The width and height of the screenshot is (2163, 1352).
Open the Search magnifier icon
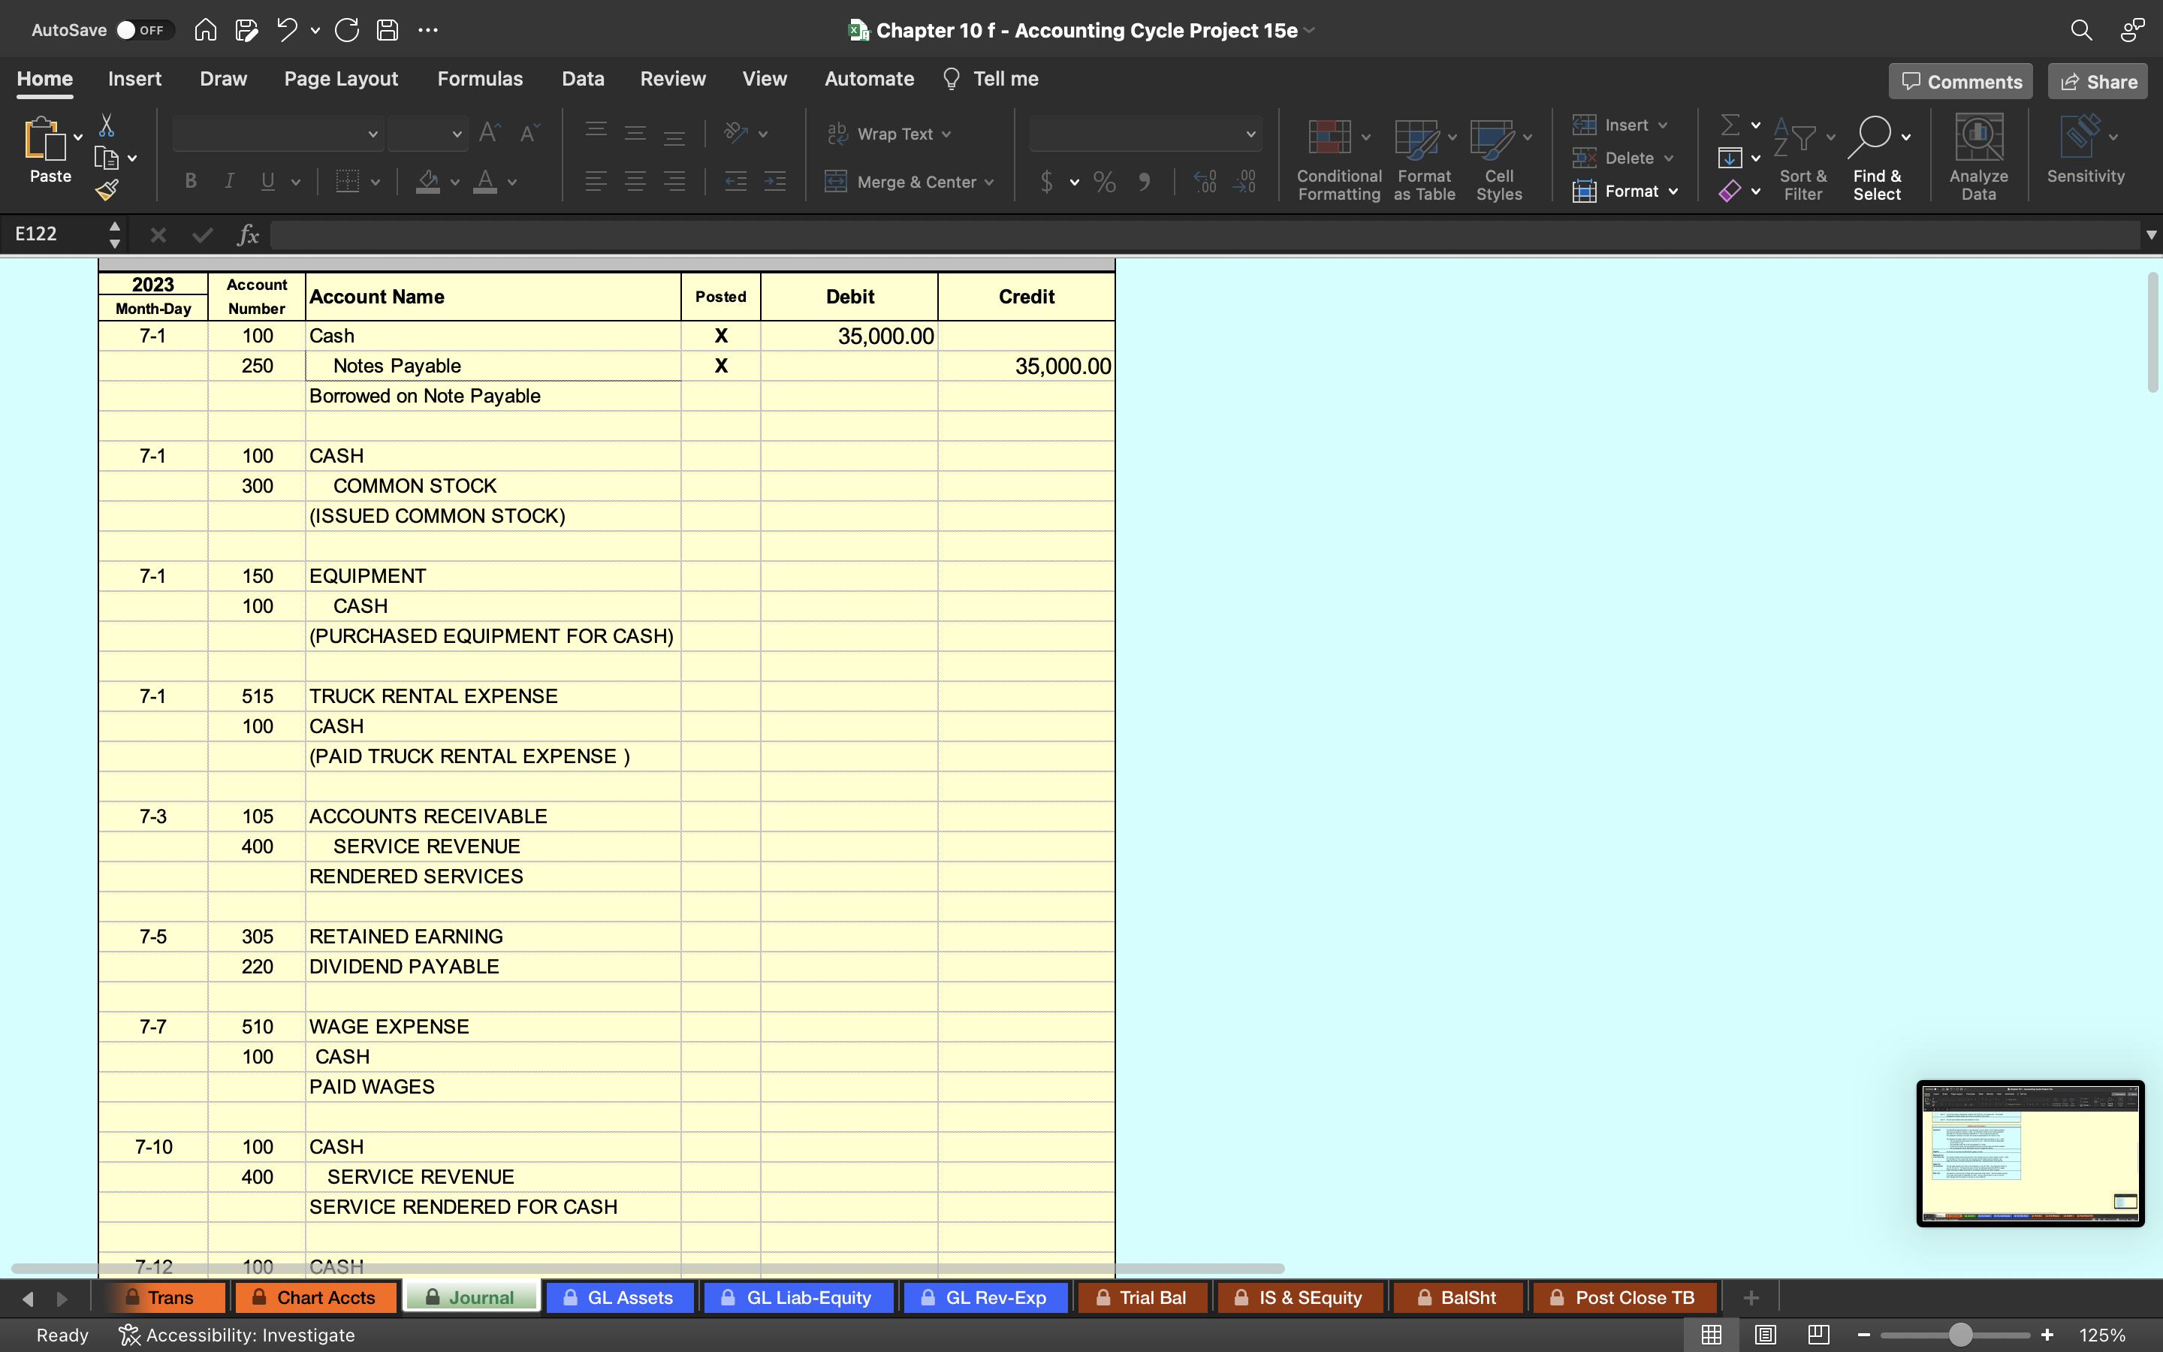pyautogui.click(x=2081, y=30)
